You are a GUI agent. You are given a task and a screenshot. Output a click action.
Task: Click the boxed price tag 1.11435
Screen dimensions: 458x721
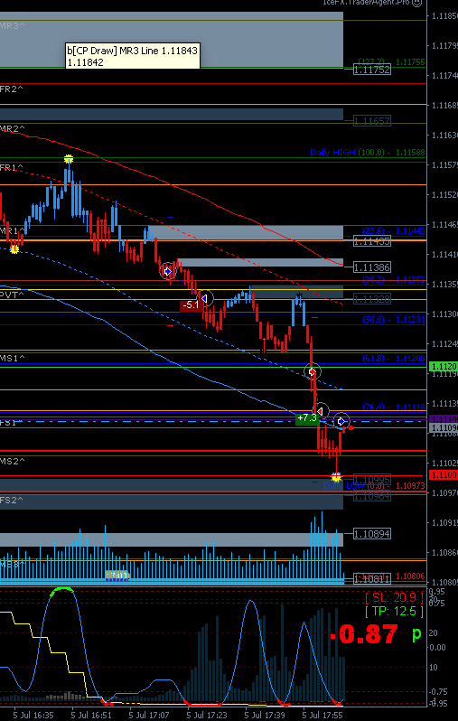point(372,241)
